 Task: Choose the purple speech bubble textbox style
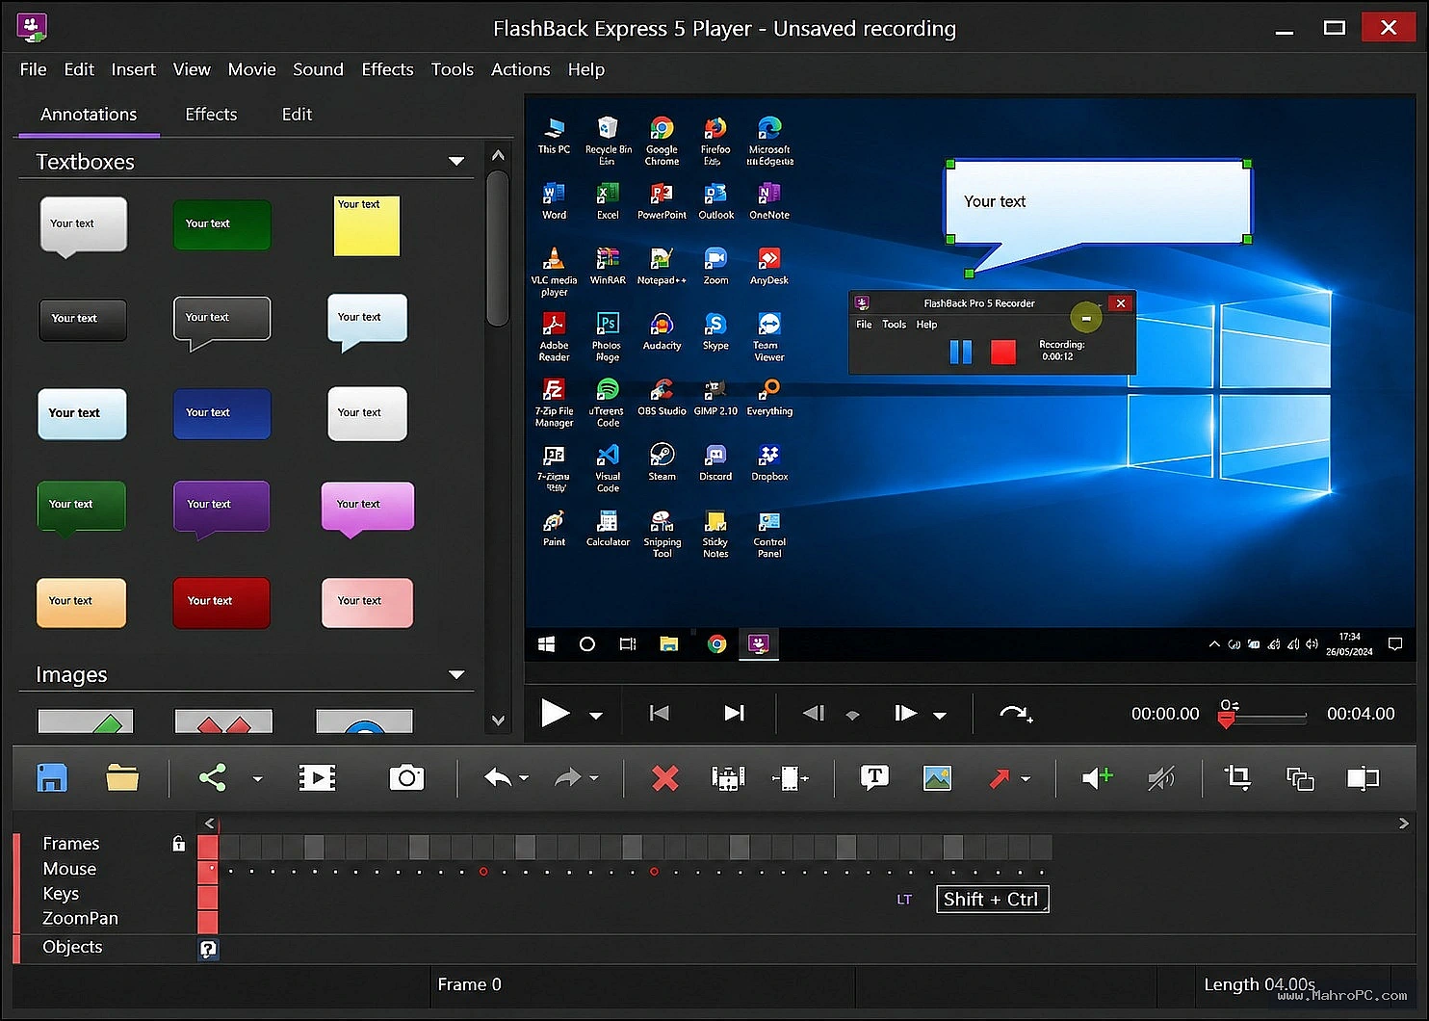(x=221, y=508)
